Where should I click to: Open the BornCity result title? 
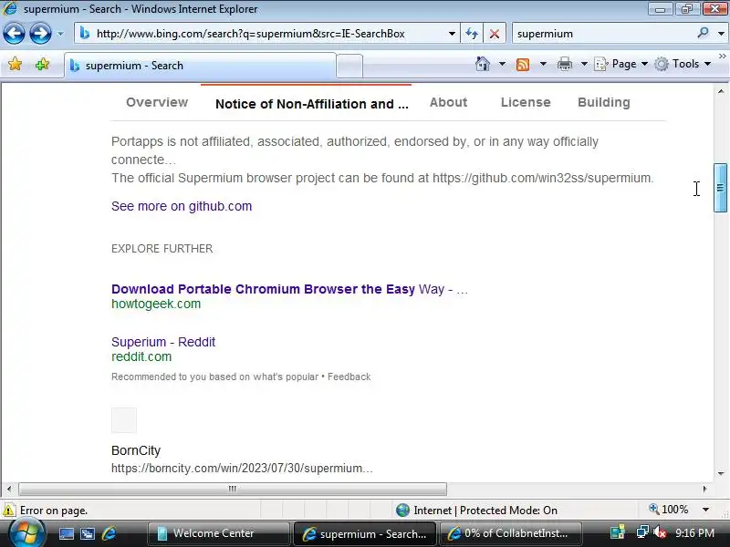136,450
